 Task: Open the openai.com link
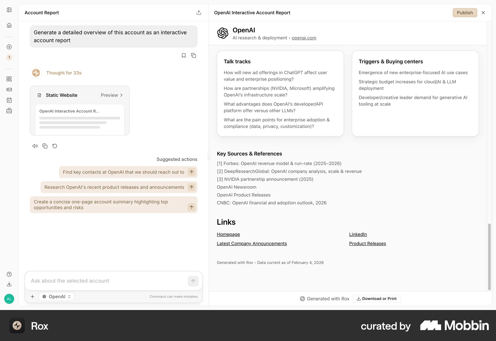(x=304, y=38)
